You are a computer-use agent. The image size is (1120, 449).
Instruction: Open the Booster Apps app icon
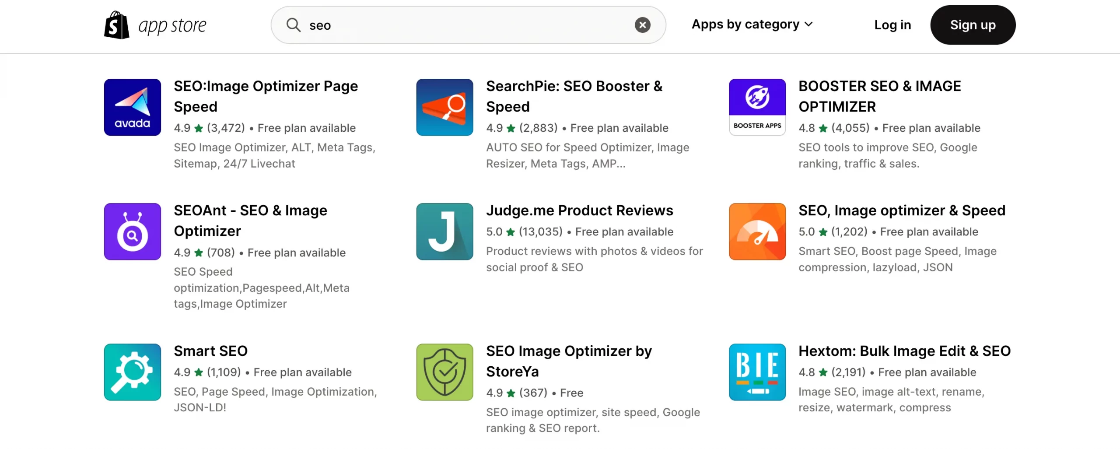click(x=757, y=107)
